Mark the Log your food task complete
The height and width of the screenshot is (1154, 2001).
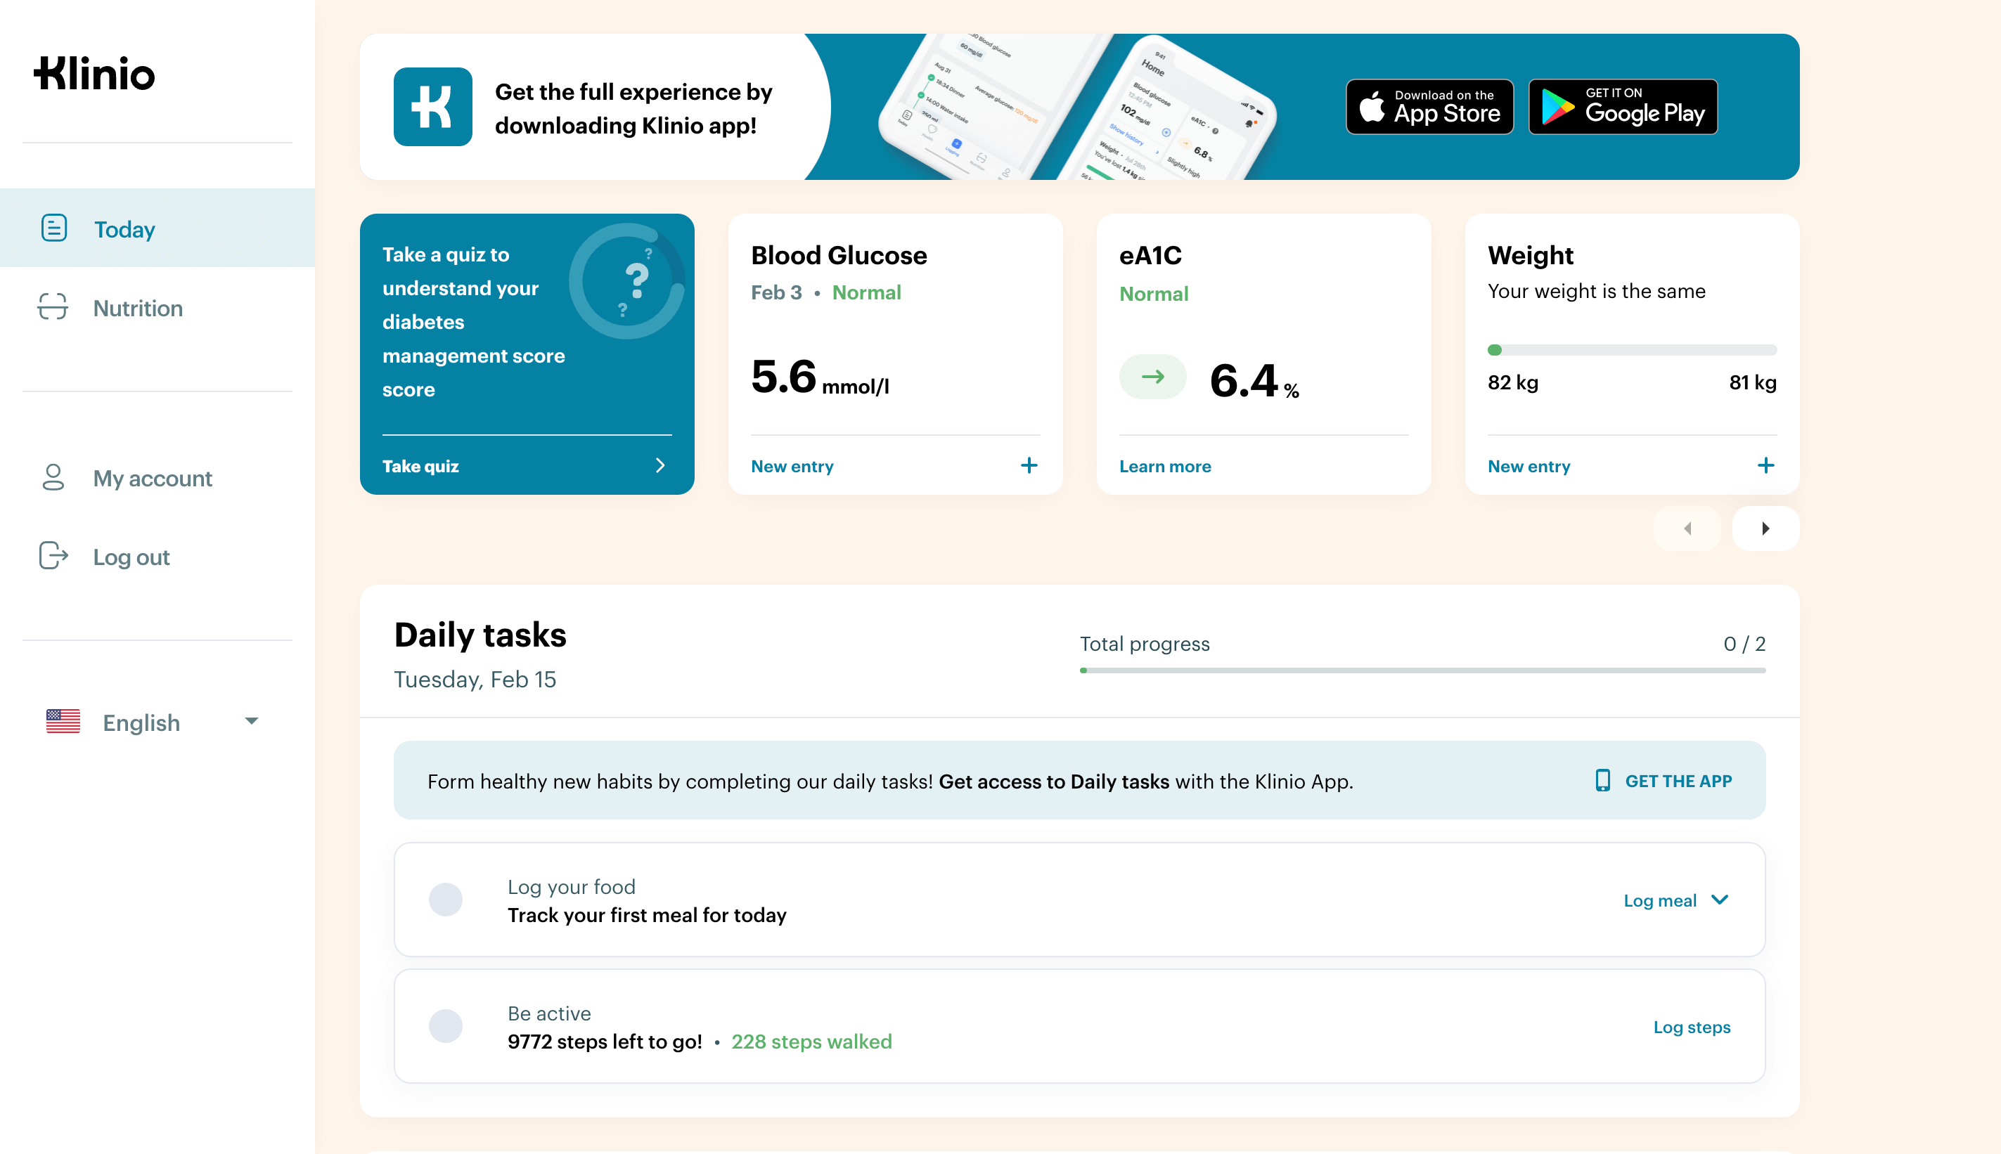click(x=446, y=900)
